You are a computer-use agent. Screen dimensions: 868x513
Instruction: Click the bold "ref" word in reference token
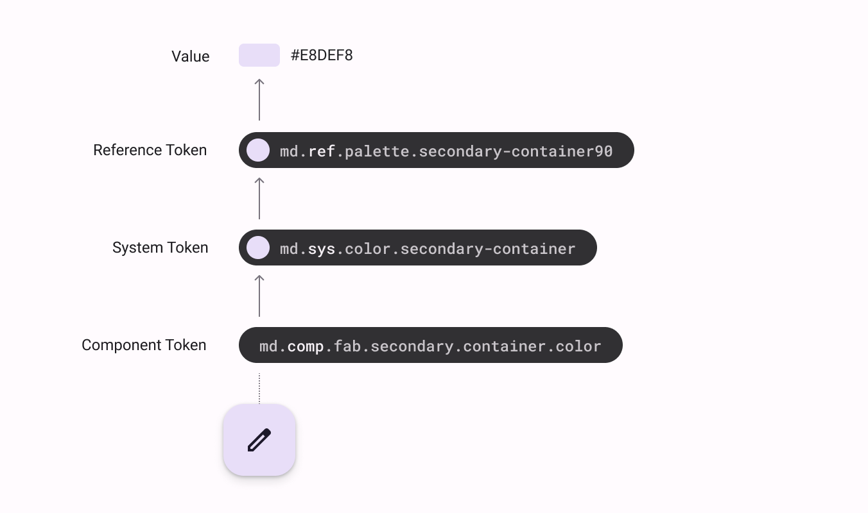point(322,151)
